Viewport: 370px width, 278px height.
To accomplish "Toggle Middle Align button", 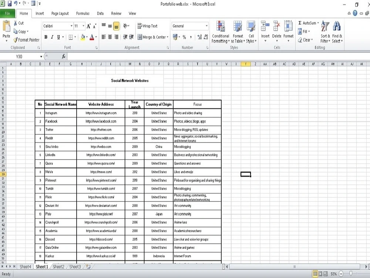I will 110,26.
